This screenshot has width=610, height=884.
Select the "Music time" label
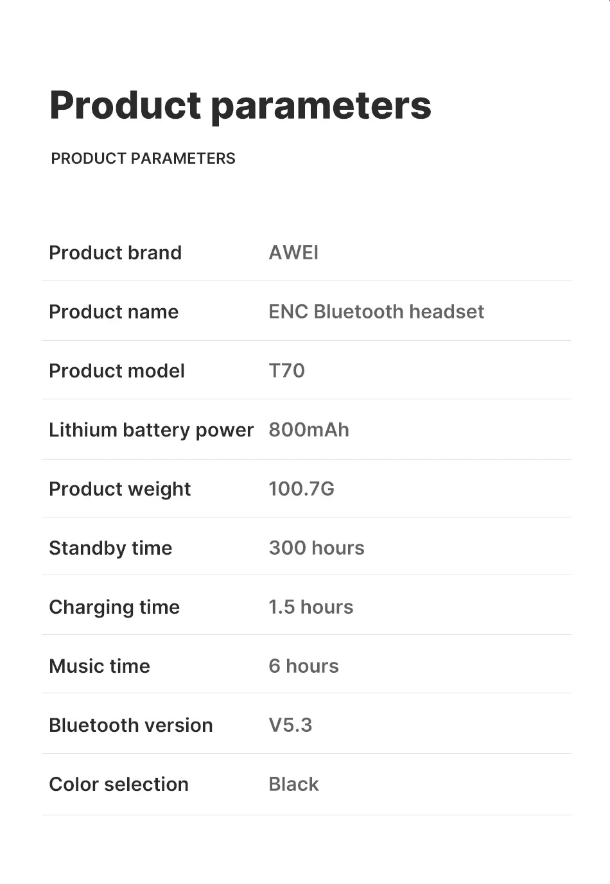pos(100,666)
